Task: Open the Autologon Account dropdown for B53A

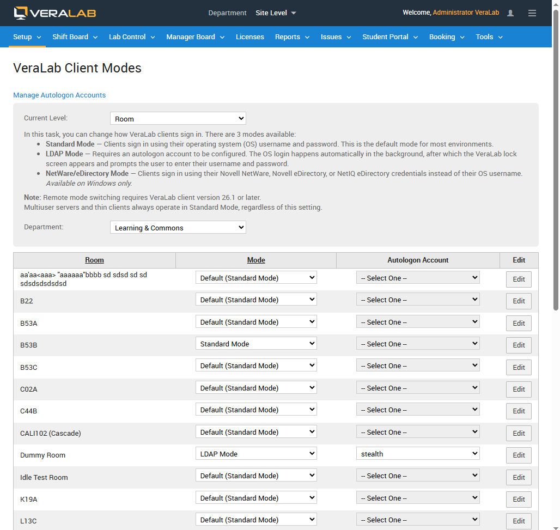Action: tap(418, 322)
